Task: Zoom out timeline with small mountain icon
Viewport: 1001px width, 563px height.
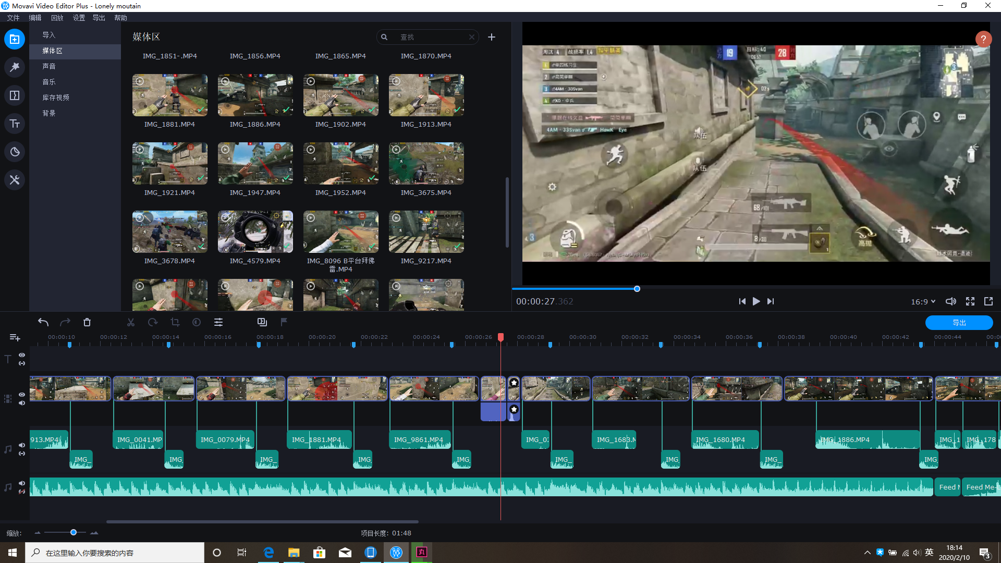Action: (x=38, y=533)
